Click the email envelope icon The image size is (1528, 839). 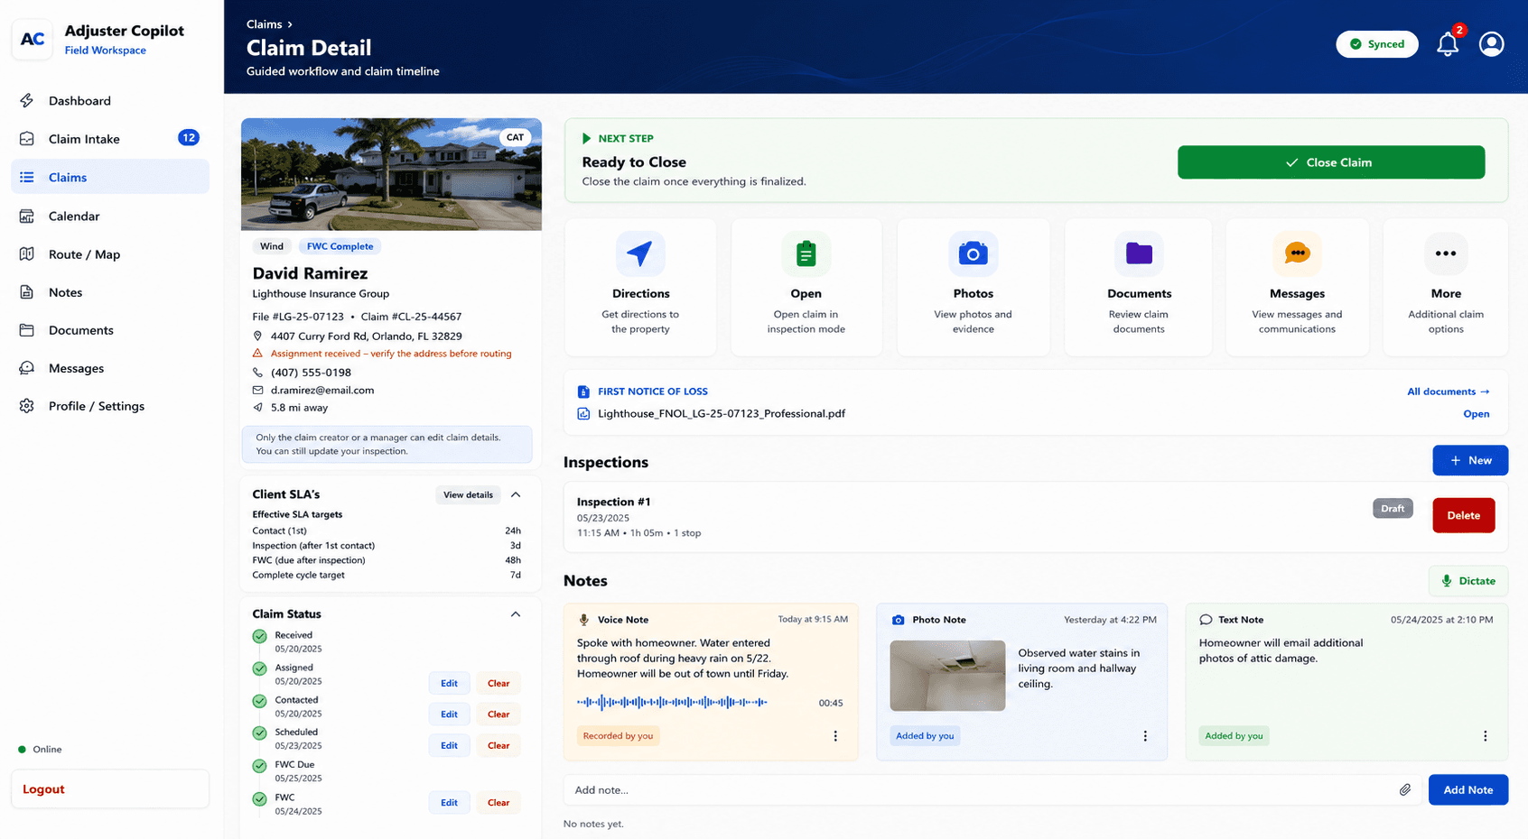click(x=257, y=390)
